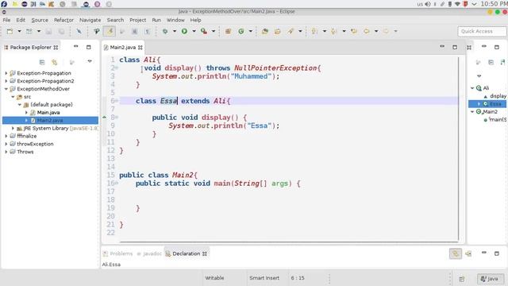Toggle Mark Occurrences highlighted toolbar button
Image resolution: width=508 pixels, height=286 pixels.
coord(110,31)
